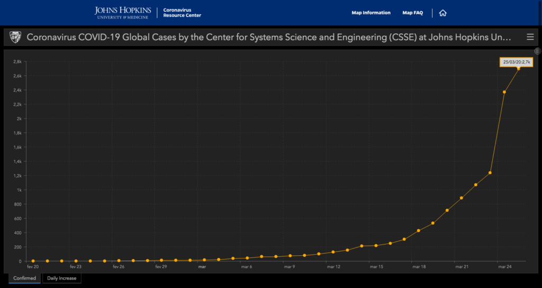Click the mar 21 x-axis label

pos(462,267)
